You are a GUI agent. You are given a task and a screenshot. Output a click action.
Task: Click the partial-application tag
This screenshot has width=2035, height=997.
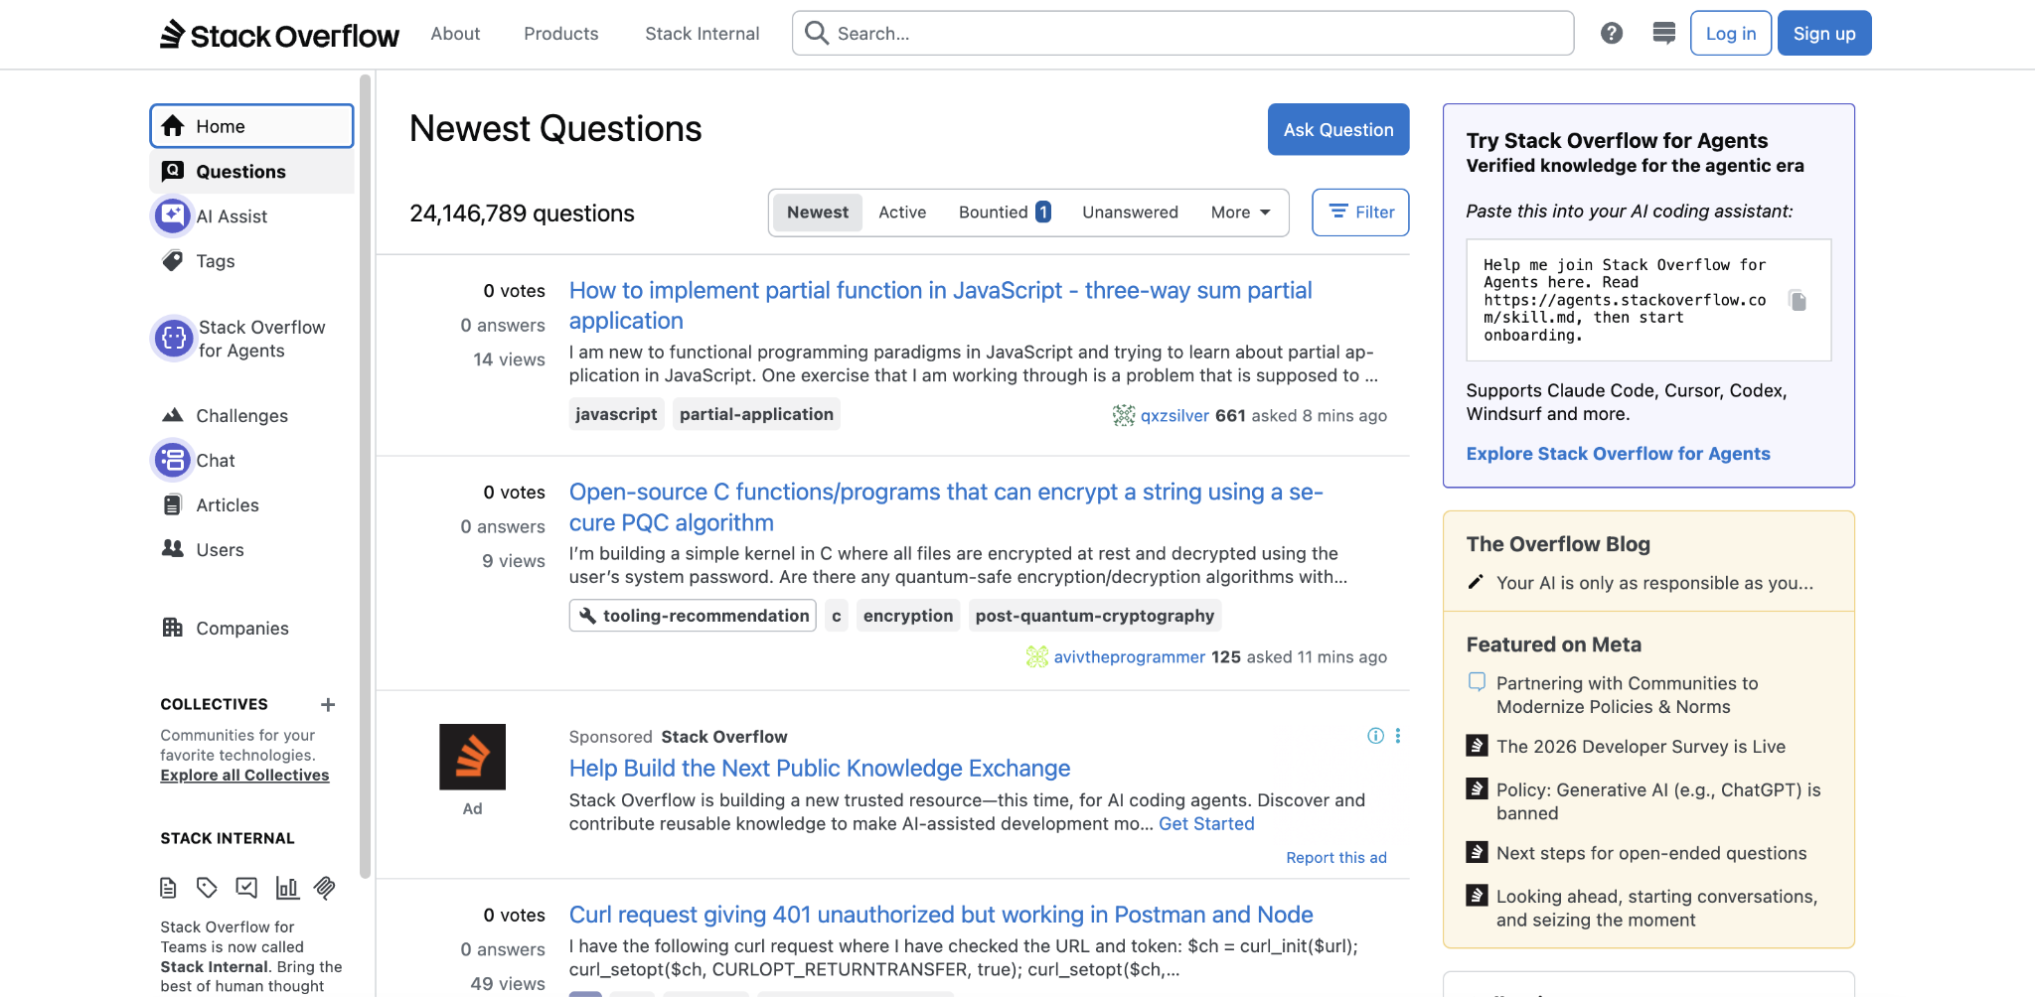[756, 414]
